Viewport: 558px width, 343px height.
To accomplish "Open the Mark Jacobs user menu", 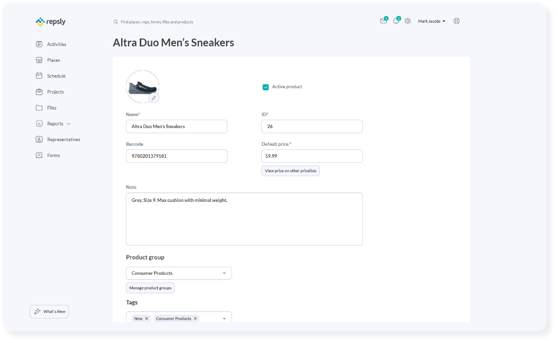I will tap(431, 21).
